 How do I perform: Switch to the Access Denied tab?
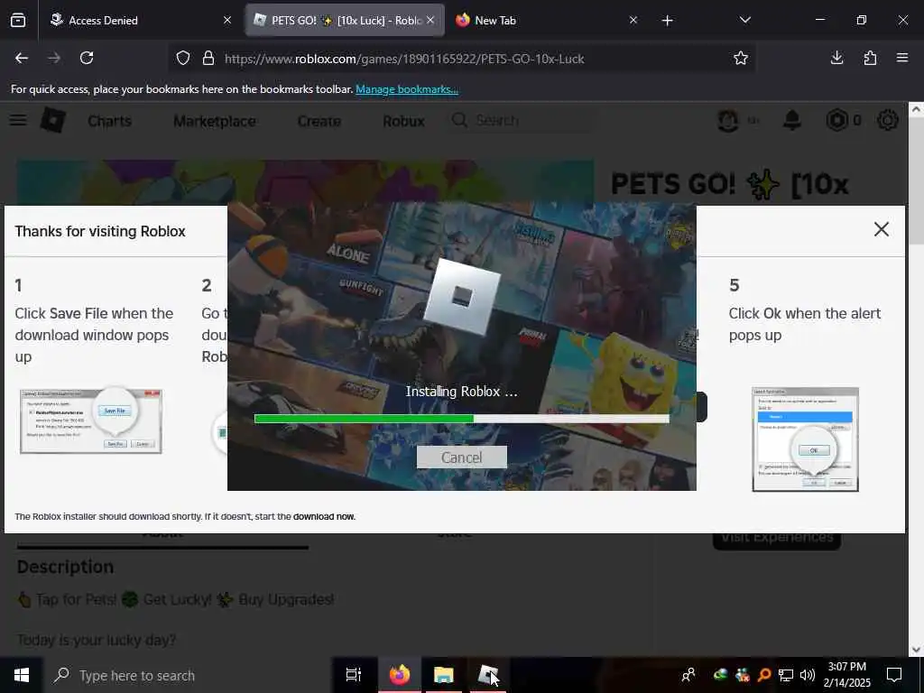point(141,20)
